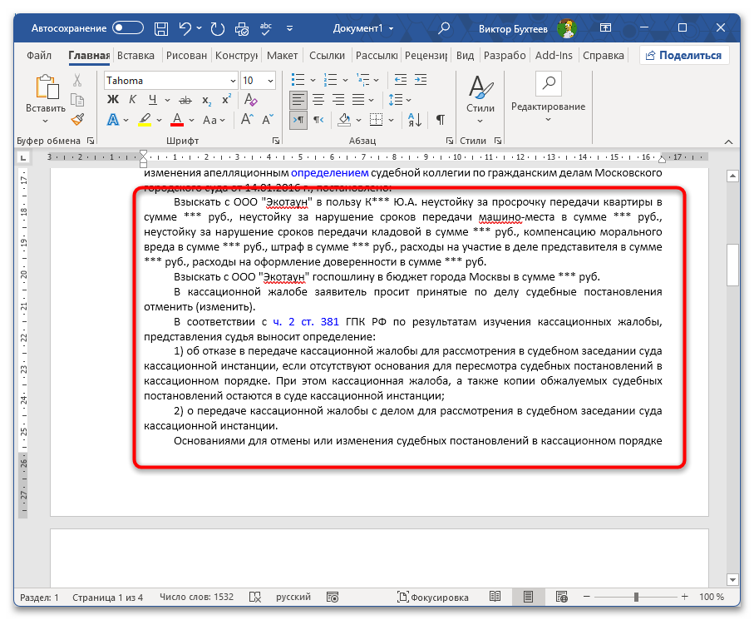Select the Format Painter brush
This screenshot has height=620, width=754.
point(76,119)
